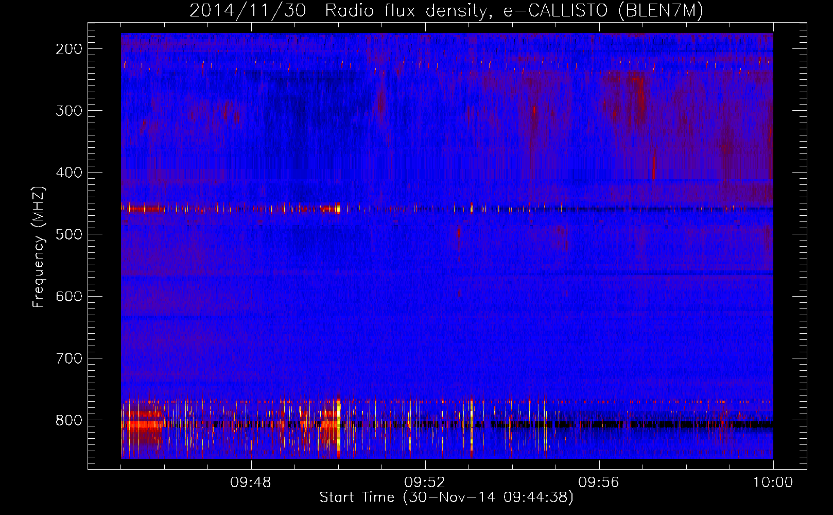Click the 500 frequency tick label
The height and width of the screenshot is (515, 833).
coord(69,234)
